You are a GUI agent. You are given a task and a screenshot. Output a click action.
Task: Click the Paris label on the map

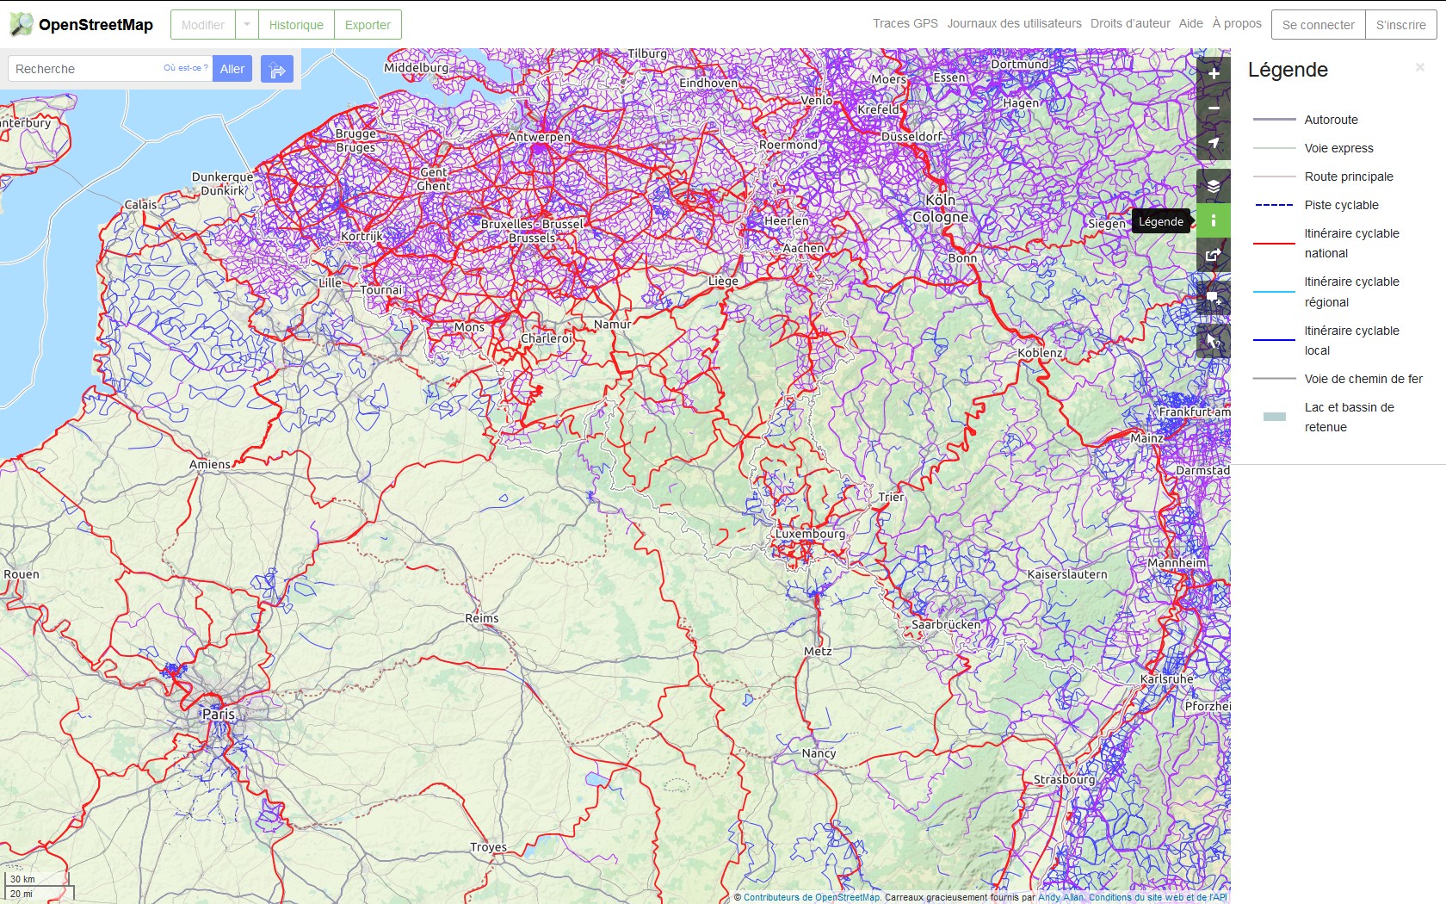219,715
